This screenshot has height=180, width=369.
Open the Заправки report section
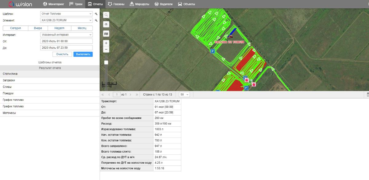point(9,80)
